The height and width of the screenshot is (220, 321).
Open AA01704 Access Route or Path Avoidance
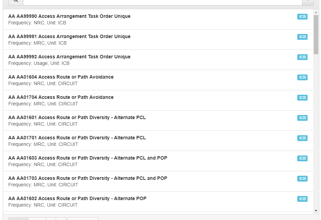(x=61, y=97)
